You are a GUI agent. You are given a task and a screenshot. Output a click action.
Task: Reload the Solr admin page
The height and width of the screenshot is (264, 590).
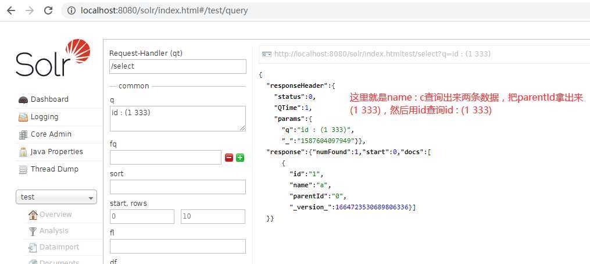(x=48, y=10)
